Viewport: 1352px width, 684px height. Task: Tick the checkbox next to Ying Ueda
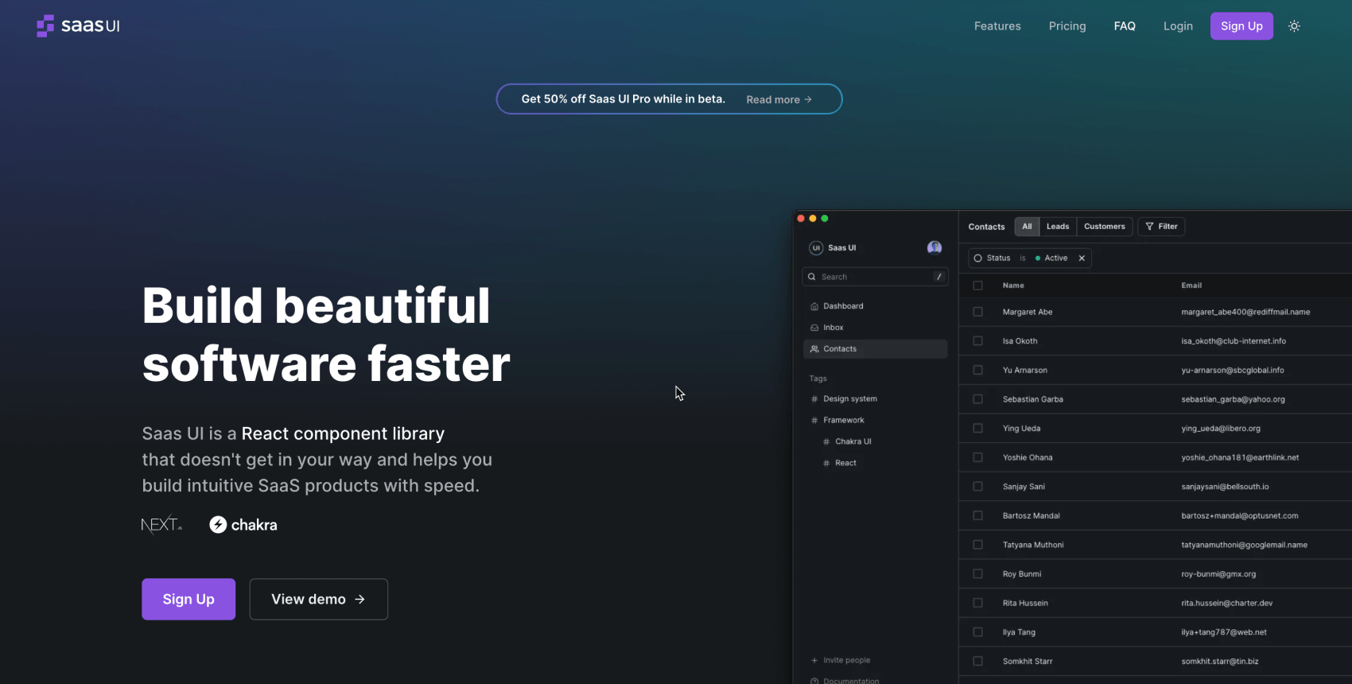pyautogui.click(x=978, y=429)
